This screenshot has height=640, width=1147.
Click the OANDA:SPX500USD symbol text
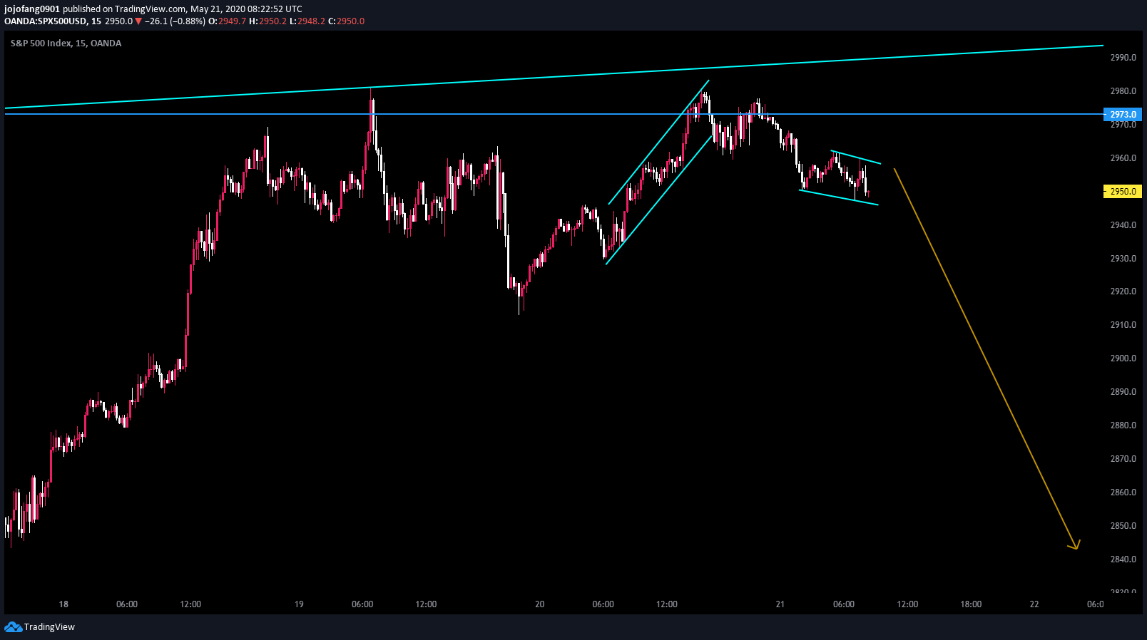[x=46, y=21]
